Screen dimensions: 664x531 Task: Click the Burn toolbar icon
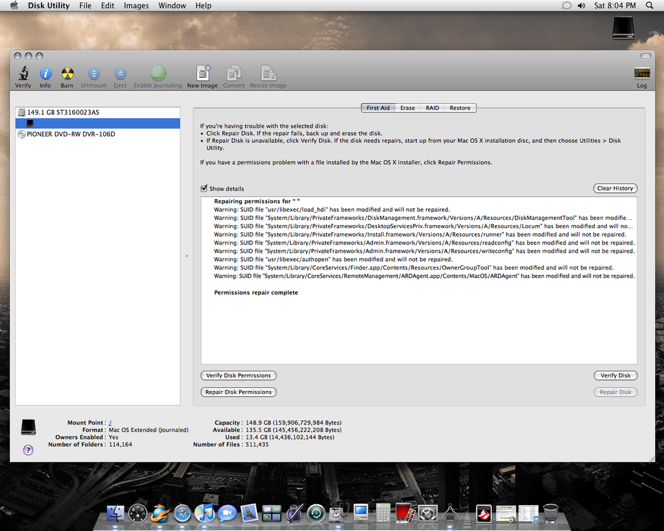[67, 74]
